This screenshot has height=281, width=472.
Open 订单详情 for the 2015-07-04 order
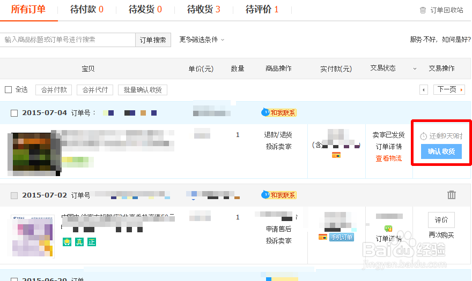(x=389, y=147)
